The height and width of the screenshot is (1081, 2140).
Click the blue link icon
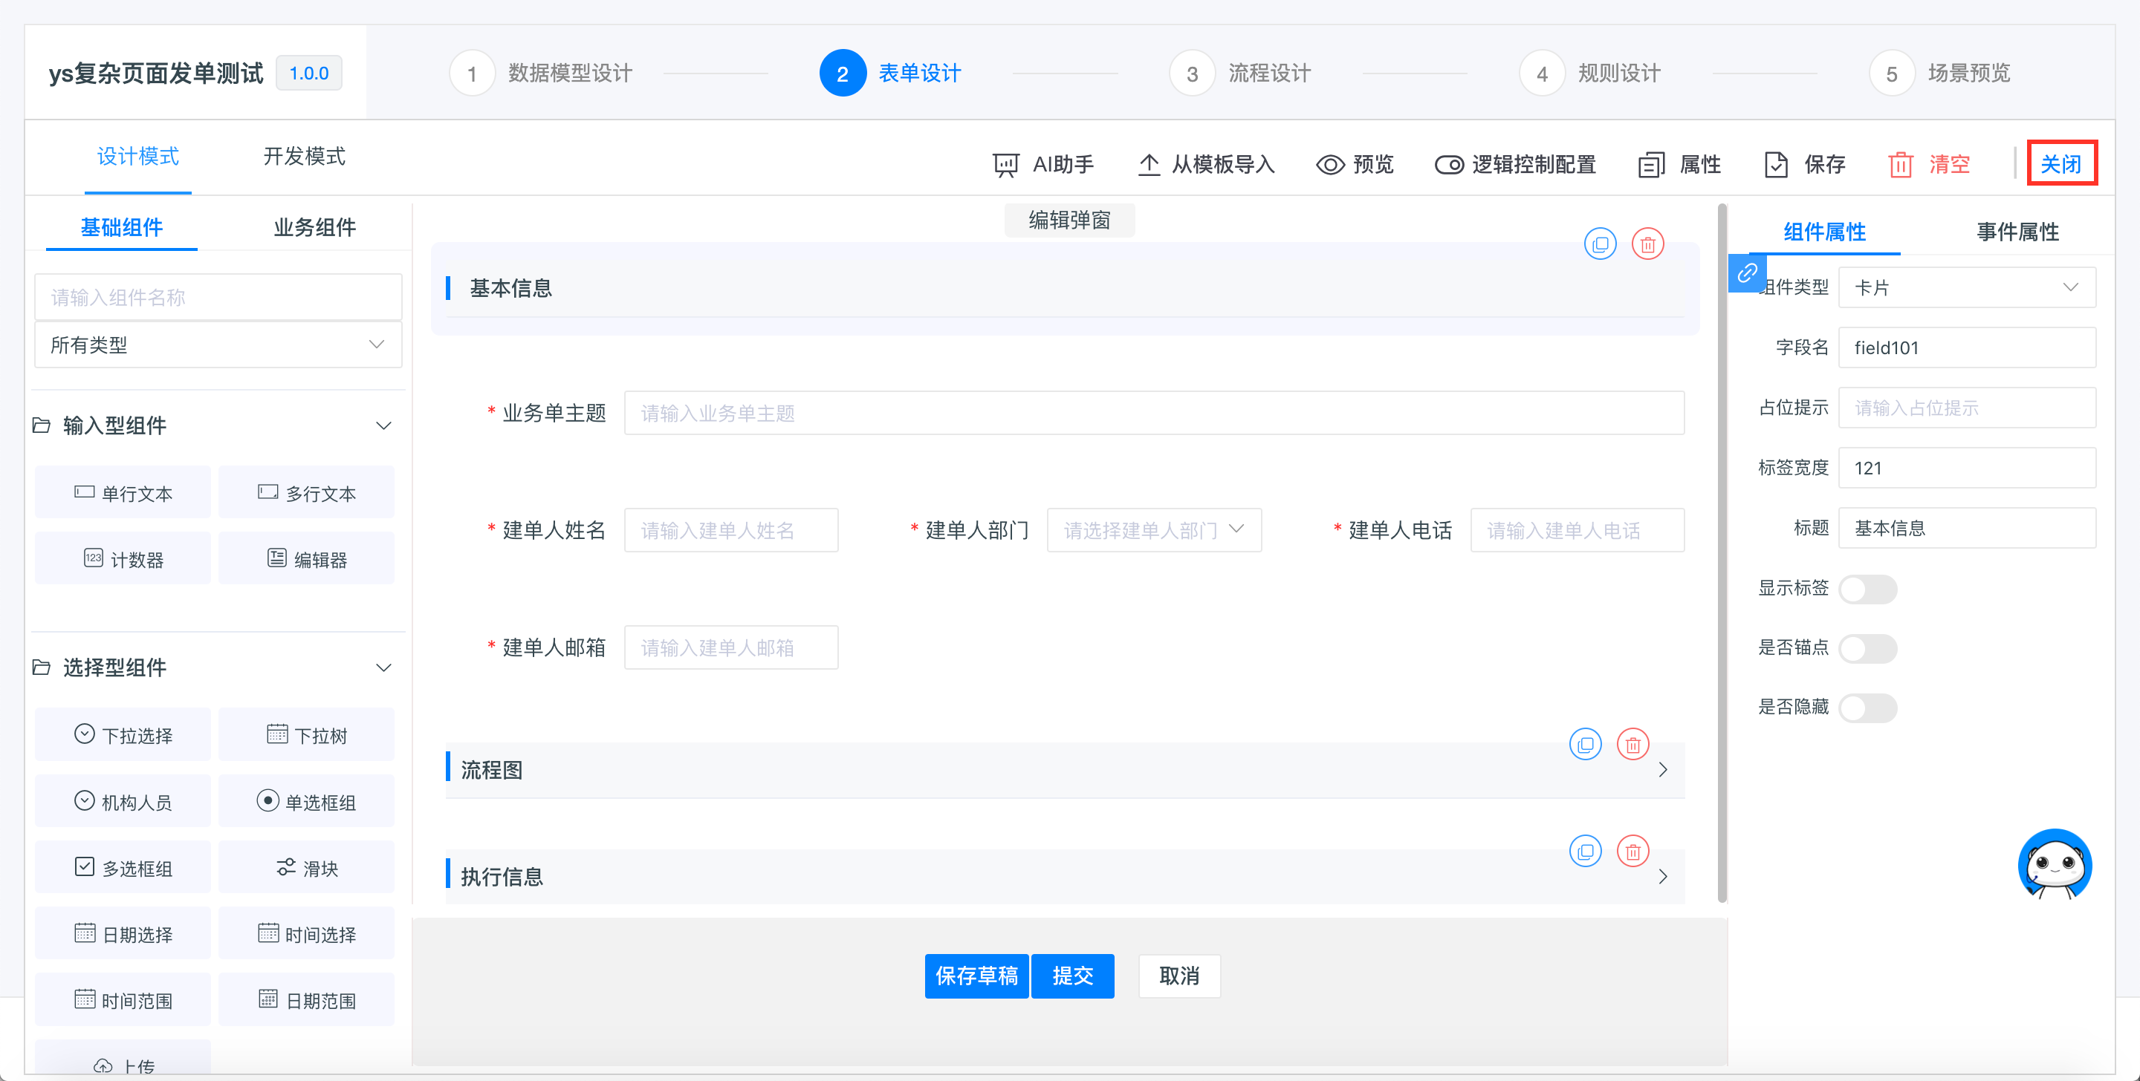1746,273
